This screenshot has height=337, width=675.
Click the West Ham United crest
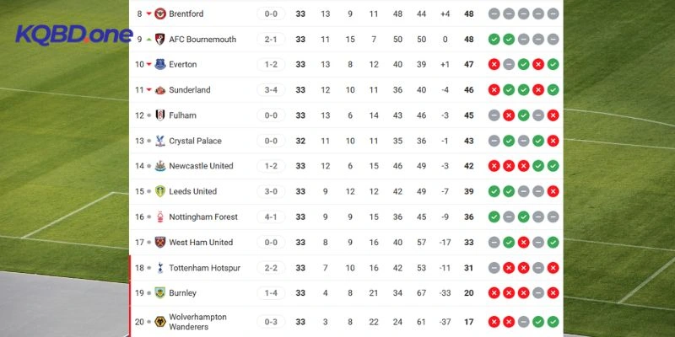pos(160,243)
